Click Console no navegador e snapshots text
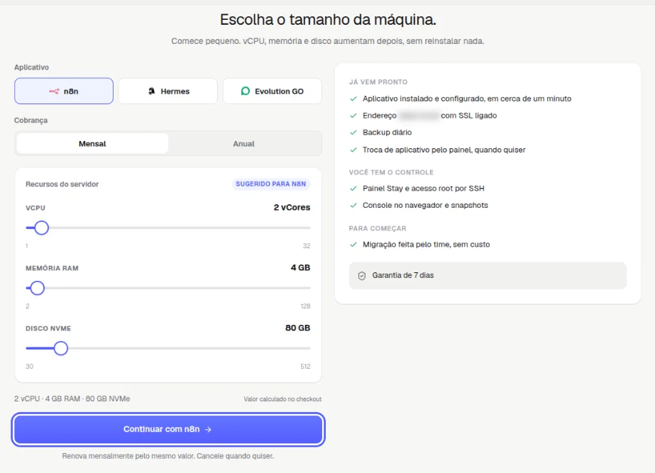 (x=425, y=206)
